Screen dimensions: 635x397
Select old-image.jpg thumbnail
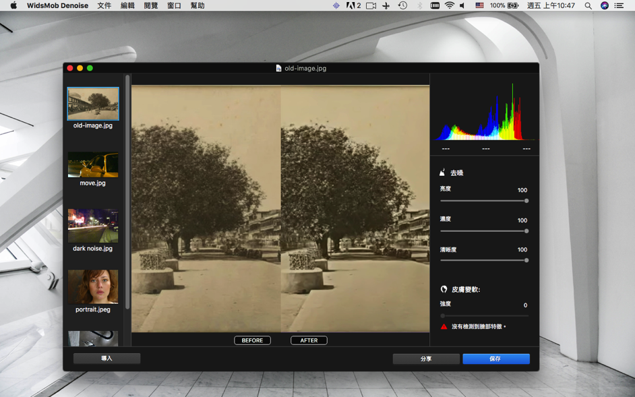point(93,104)
